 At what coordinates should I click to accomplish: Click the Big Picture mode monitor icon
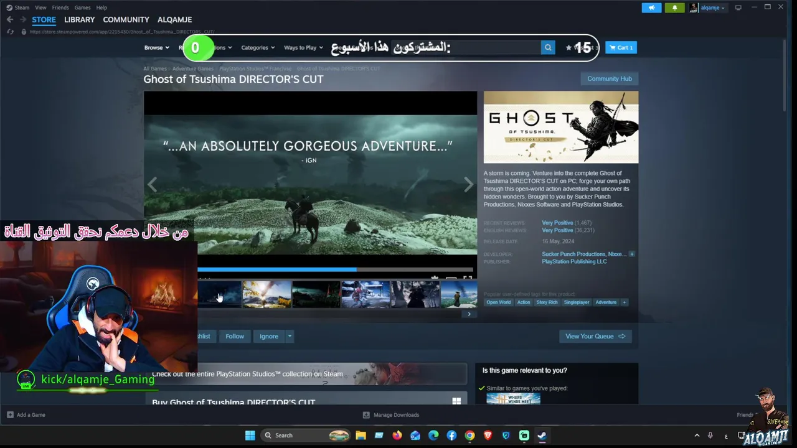point(738,7)
